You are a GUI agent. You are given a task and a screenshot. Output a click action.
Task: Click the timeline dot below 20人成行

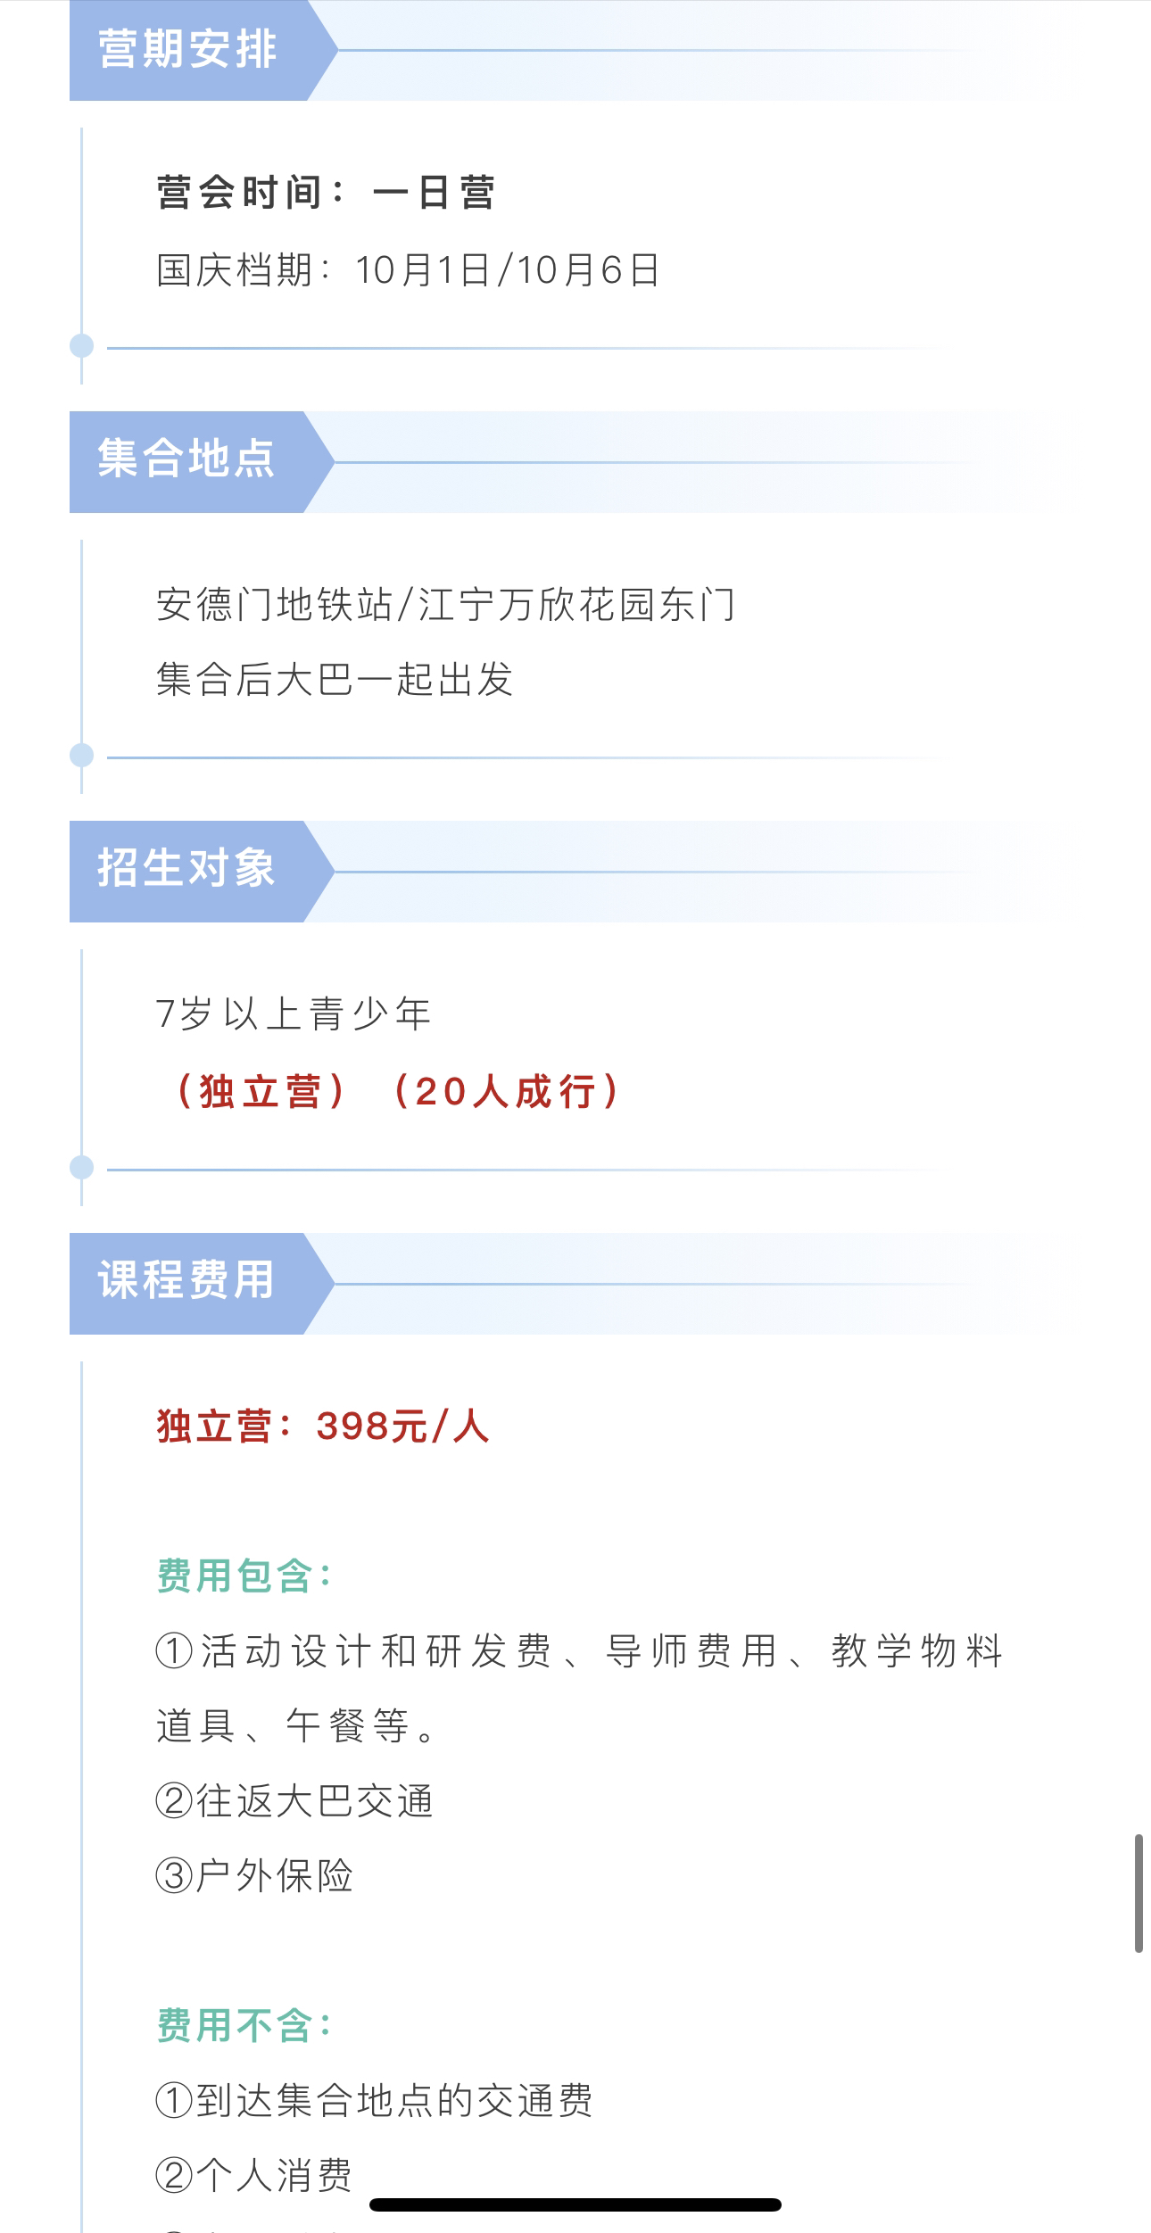click(x=82, y=1167)
